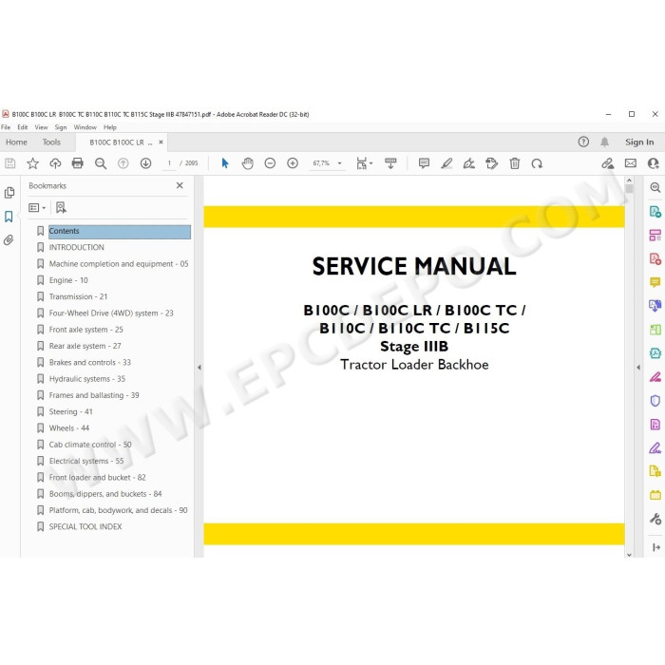Click scrollbar up arrow of document

629,180
